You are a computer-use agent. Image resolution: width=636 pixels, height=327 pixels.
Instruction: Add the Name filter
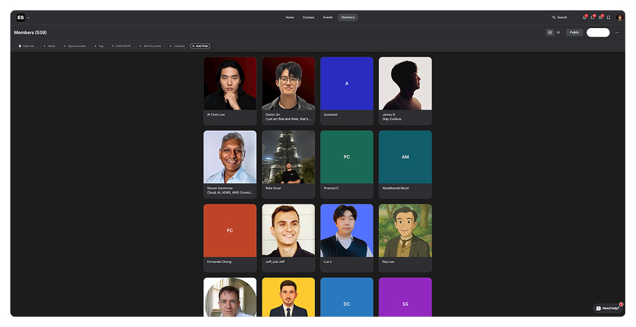[49, 46]
